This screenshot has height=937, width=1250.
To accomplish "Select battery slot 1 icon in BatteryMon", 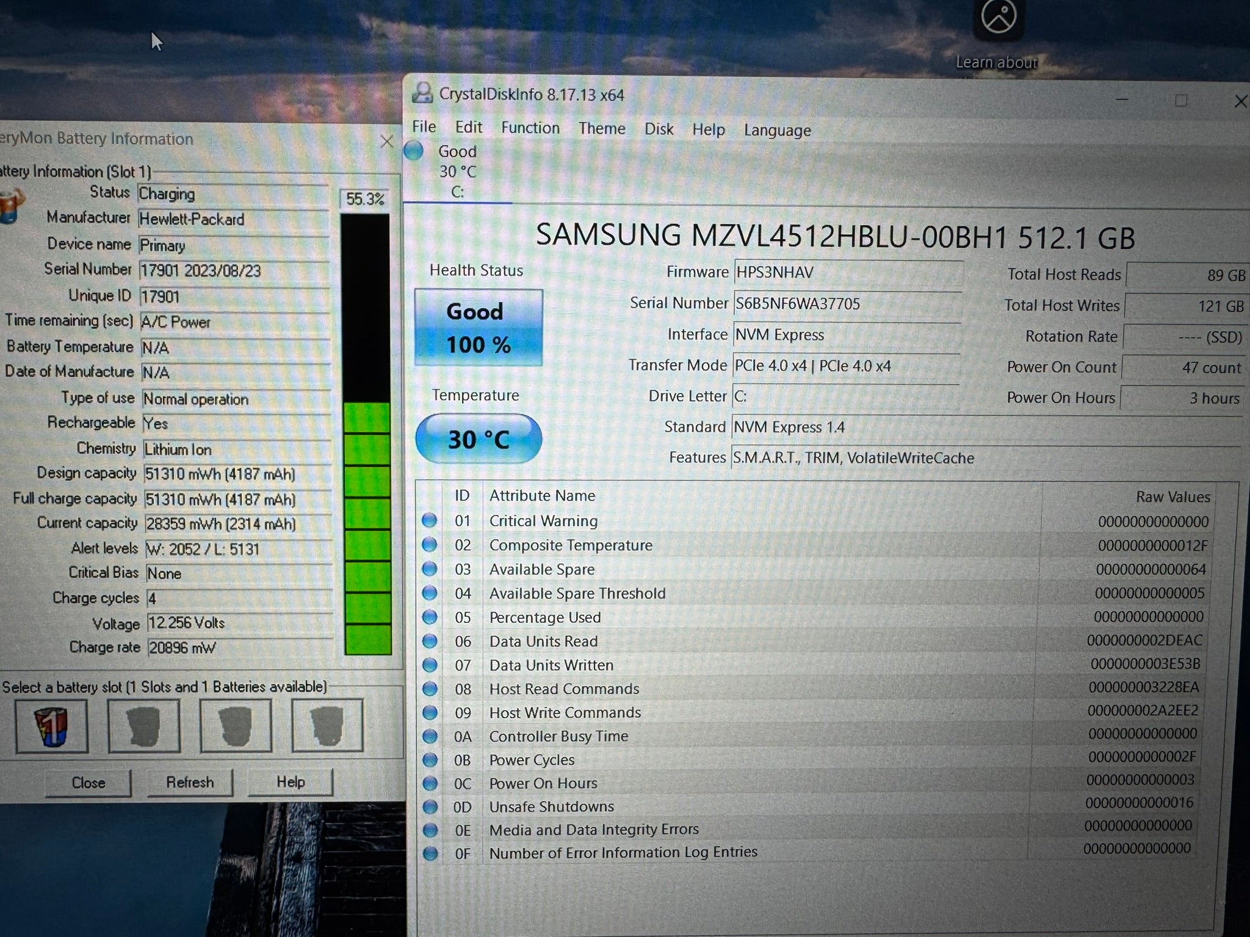I will point(52,726).
